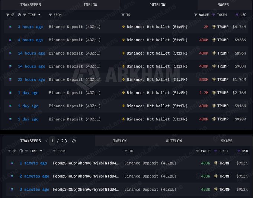Open the top panel TO filter icon
Screen dimensions: 253x198
click(123, 15)
